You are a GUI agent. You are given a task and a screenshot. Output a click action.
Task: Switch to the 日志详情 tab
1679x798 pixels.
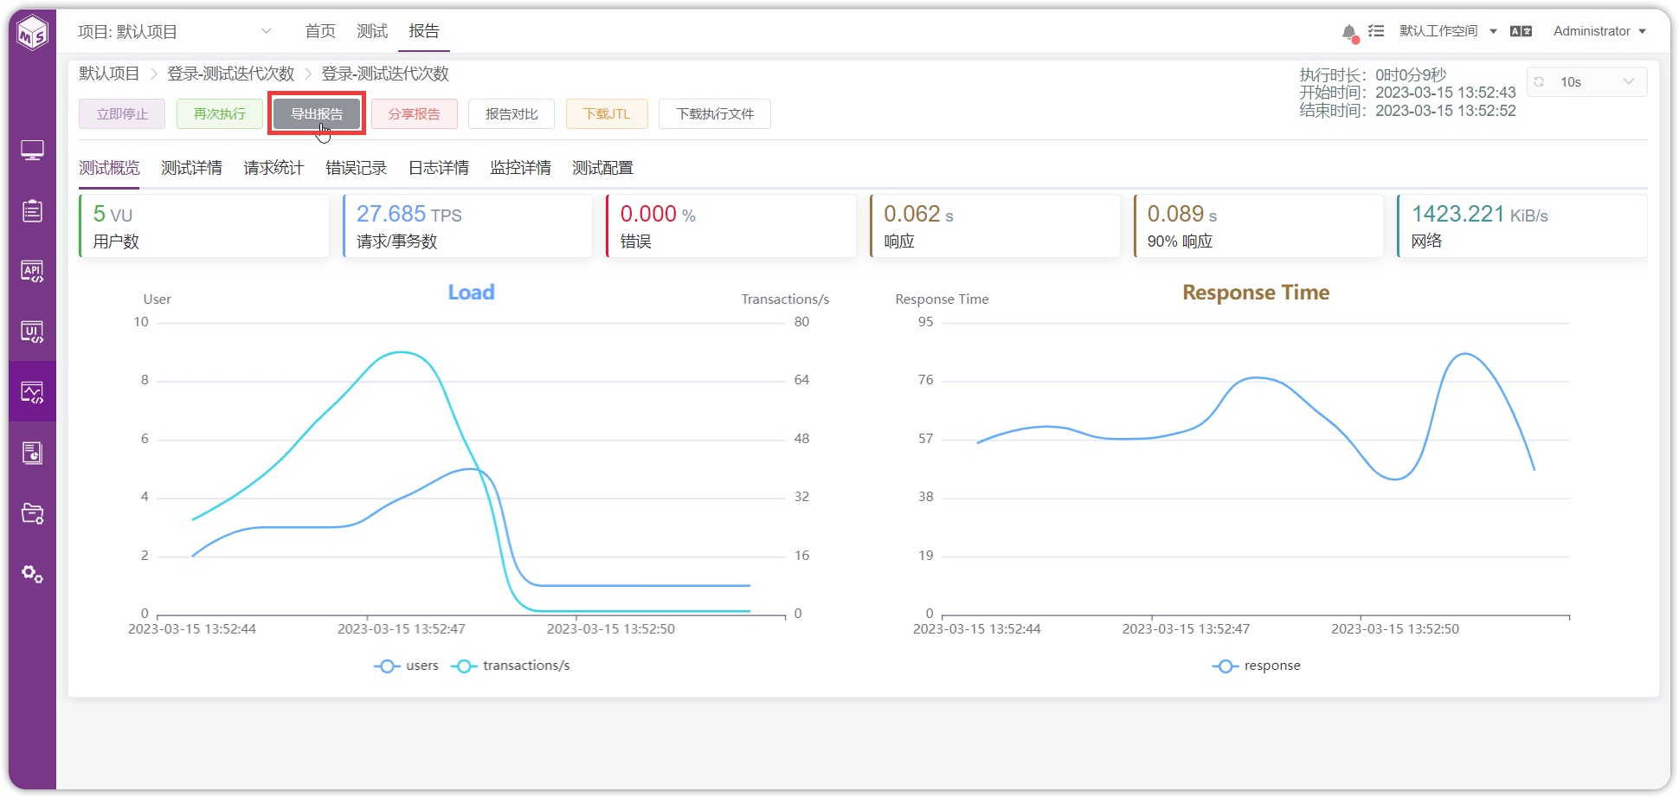[439, 168]
